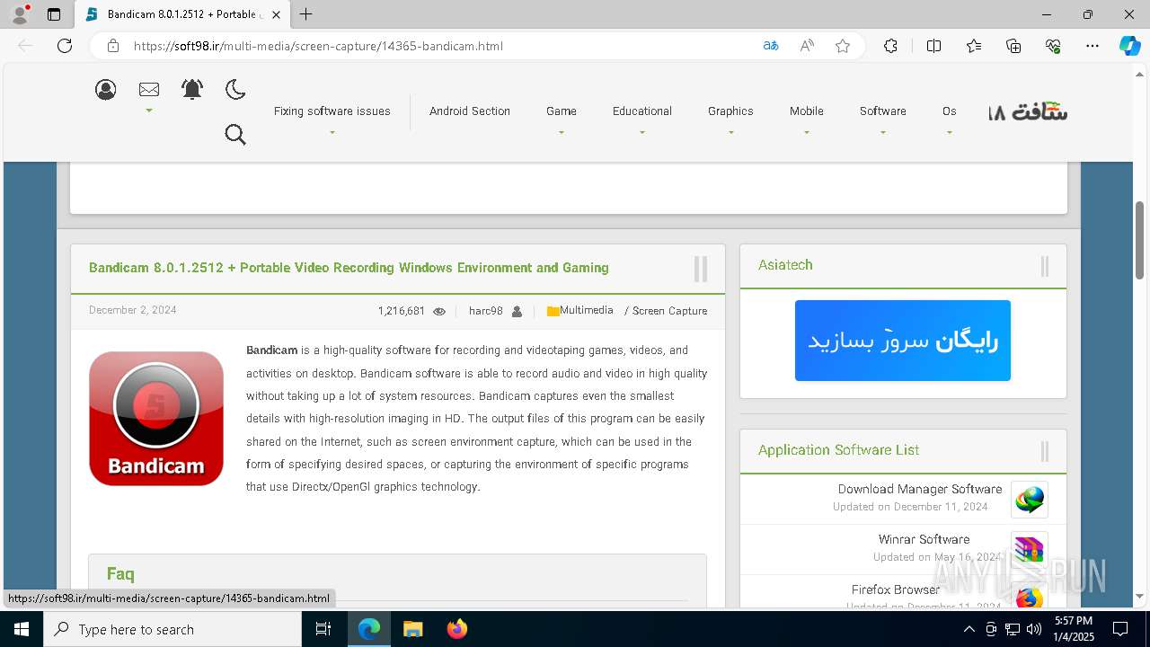
Task: Open the harc98 author link
Action: (486, 311)
